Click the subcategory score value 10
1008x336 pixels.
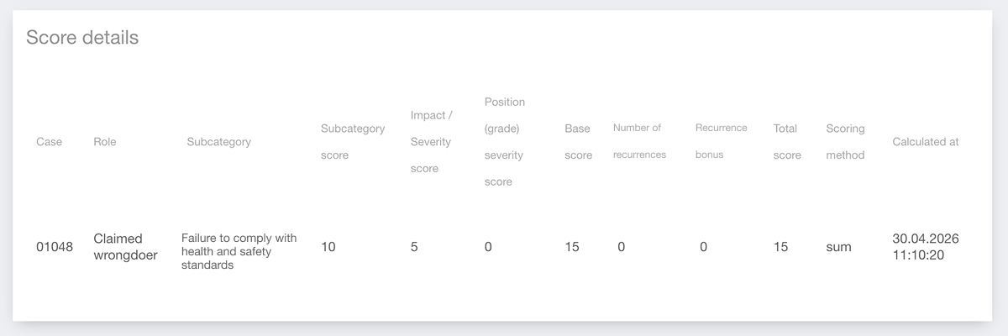tap(328, 247)
